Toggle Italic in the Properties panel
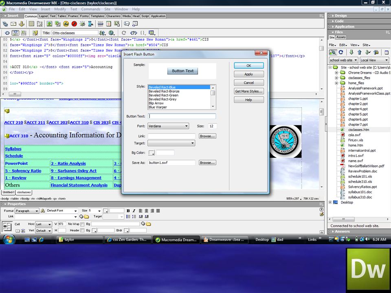391x293 pixels. [x=134, y=211]
